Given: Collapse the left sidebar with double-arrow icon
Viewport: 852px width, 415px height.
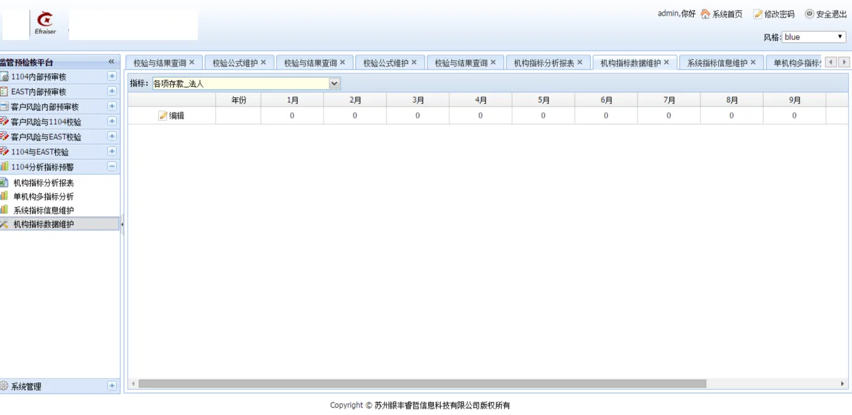Looking at the screenshot, I should pyautogui.click(x=111, y=61).
